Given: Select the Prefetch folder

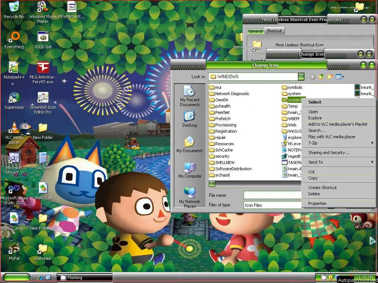Looking at the screenshot, I should 220,119.
